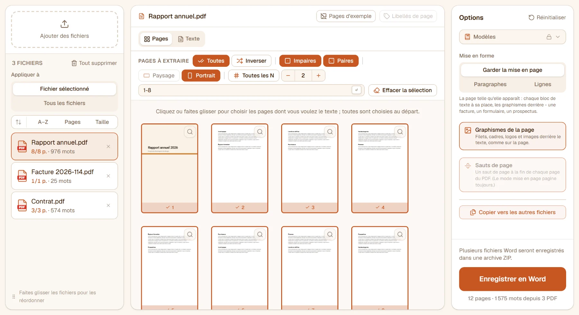Toggle Impaires pages filter
The width and height of the screenshot is (579, 315).
tap(300, 61)
